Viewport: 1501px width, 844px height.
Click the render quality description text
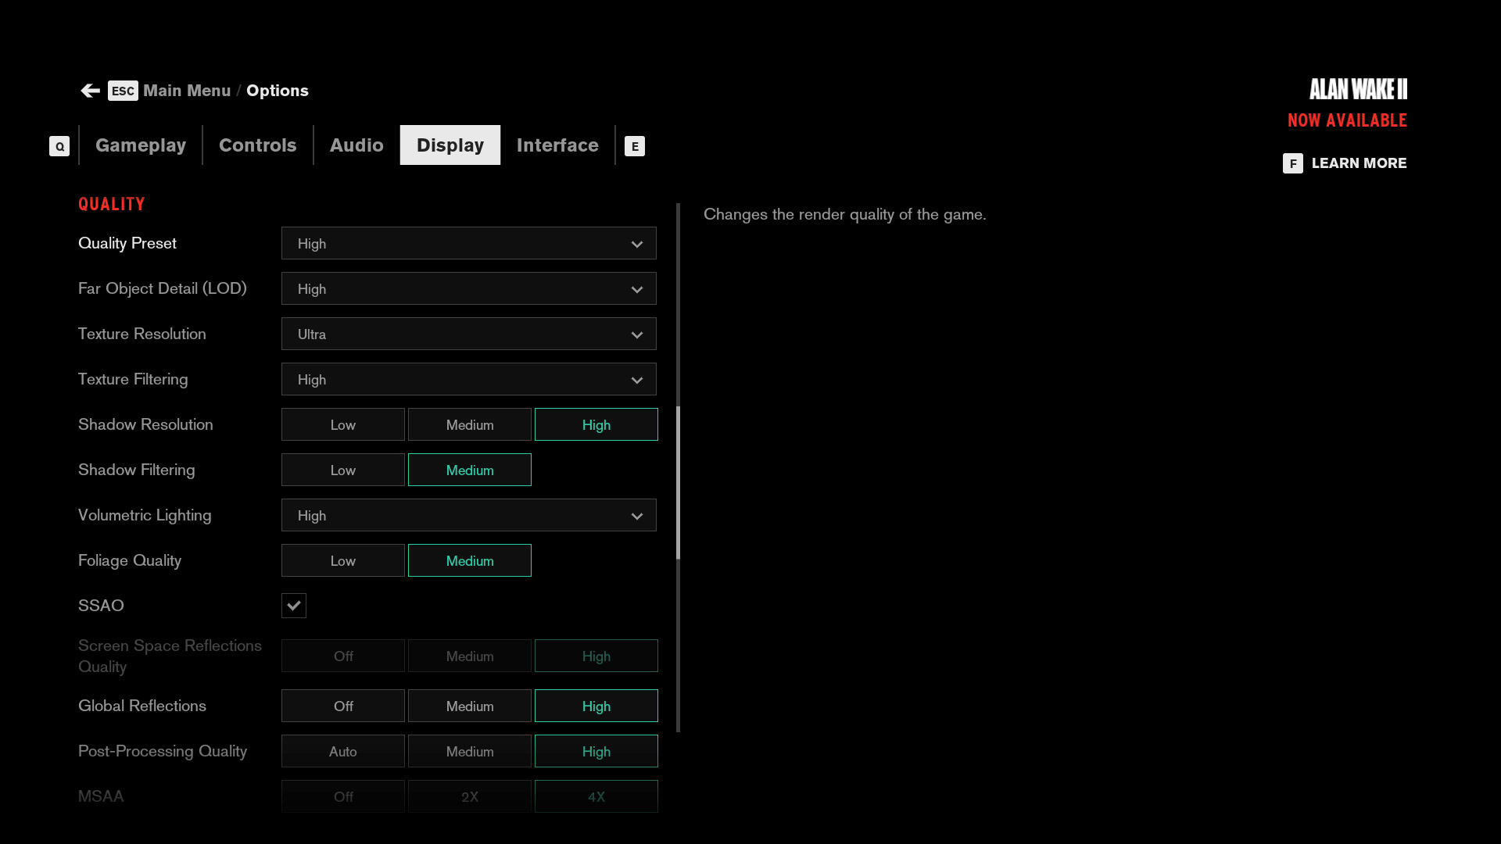coord(845,214)
